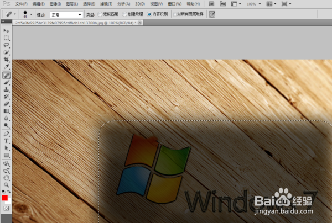Select the Dodge tool
This screenshot has width=332, height=223.
(x=6, y=126)
